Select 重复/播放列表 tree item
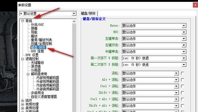The width and height of the screenshot is (198, 112). click(x=41, y=40)
